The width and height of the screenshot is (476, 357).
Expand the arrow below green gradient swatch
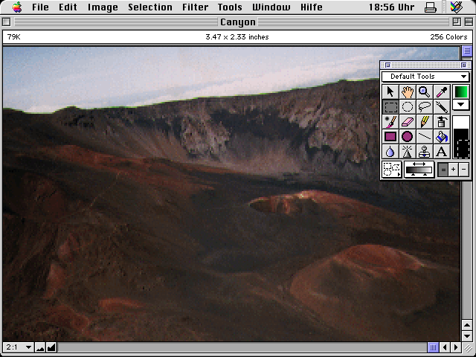[x=460, y=105]
